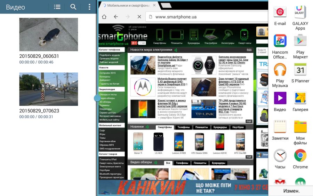Open the E-mail app icon

click(280, 13)
